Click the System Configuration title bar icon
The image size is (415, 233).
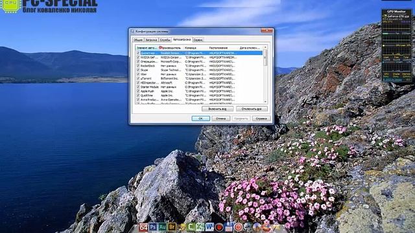[132, 32]
